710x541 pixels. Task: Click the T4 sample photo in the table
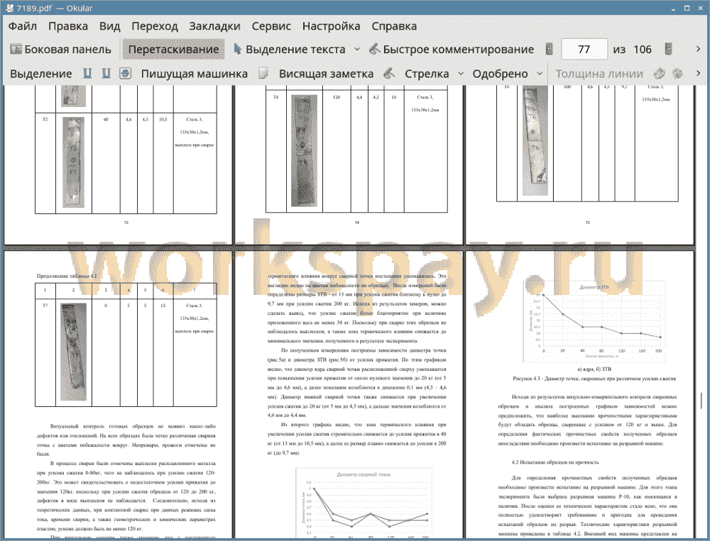(304, 150)
